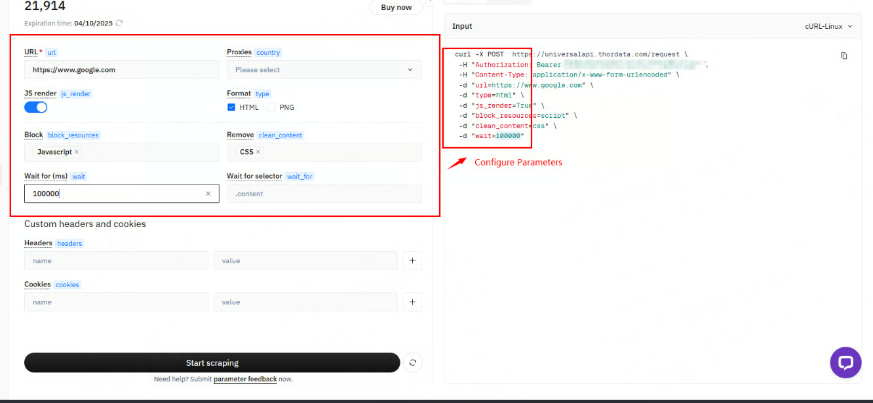The width and height of the screenshot is (873, 403).
Task: Remove the CSS tag from Remove field
Action: click(258, 152)
